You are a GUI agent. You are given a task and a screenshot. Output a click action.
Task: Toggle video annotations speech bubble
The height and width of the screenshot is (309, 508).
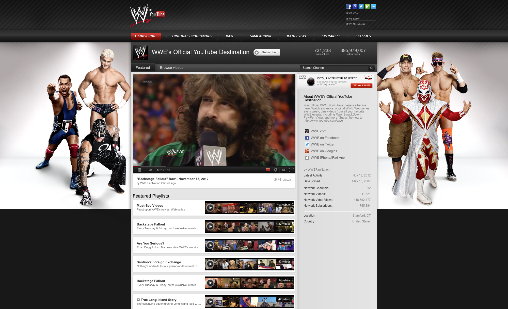[x=268, y=170]
